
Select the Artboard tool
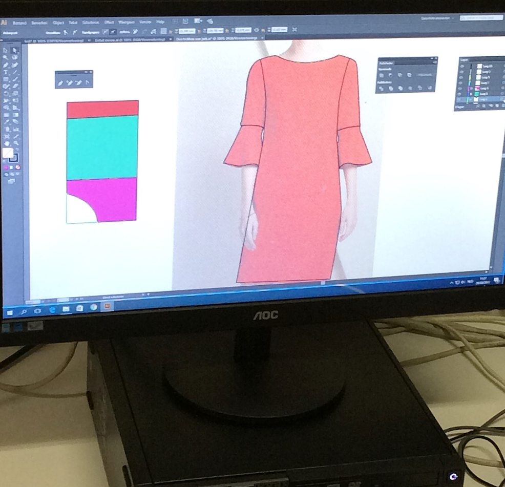[x=7, y=137]
